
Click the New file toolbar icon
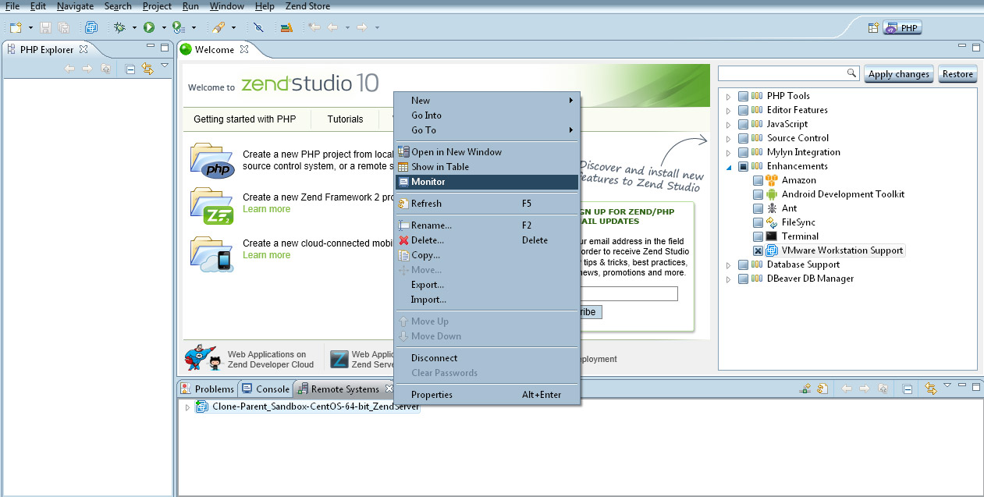click(16, 27)
